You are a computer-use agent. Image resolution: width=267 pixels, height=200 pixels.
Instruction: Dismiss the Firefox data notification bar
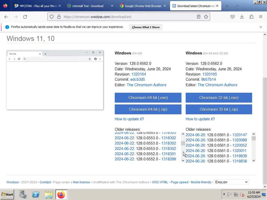point(261,27)
